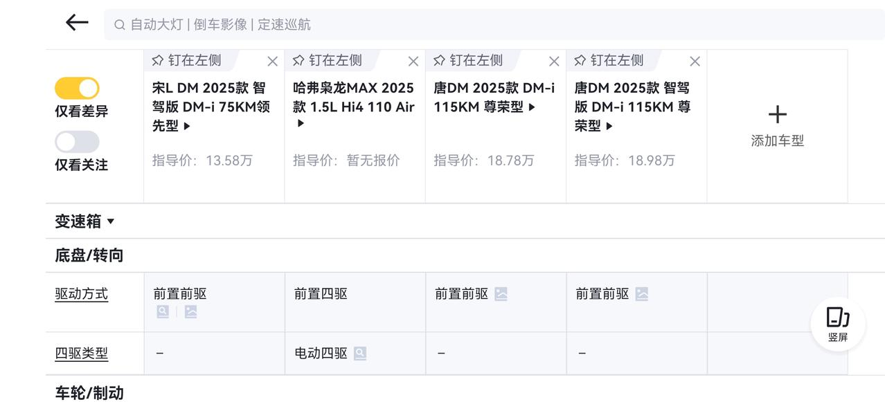Select the 底盘/转向 section heading
The height and width of the screenshot is (402, 885).
coord(89,255)
